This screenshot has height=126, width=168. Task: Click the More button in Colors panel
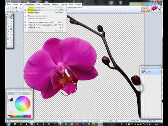coord(27,94)
